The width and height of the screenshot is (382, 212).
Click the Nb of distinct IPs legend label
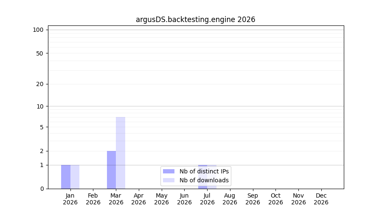204,171
